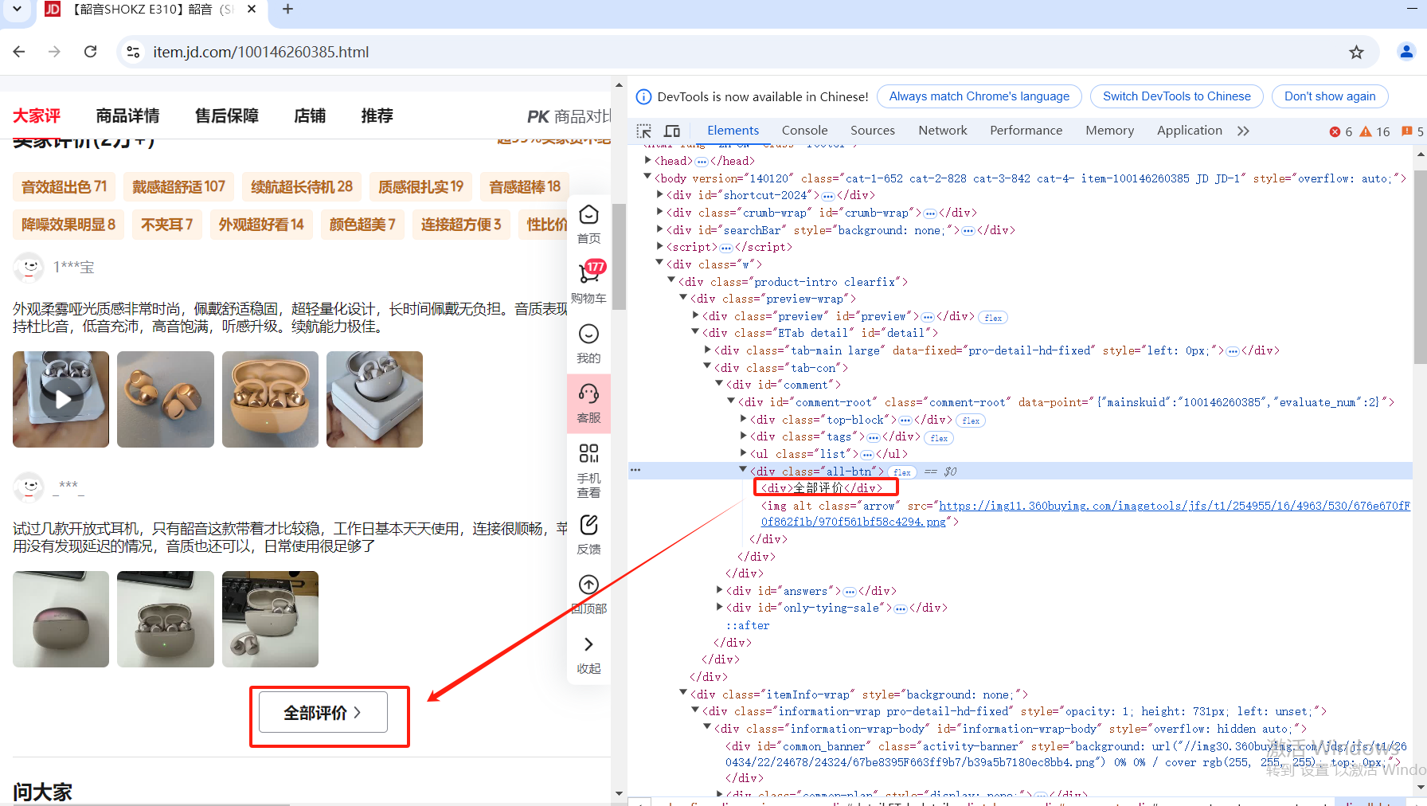This screenshot has height=806, width=1427.
Task: Switch to the Network tab
Action: 942,131
